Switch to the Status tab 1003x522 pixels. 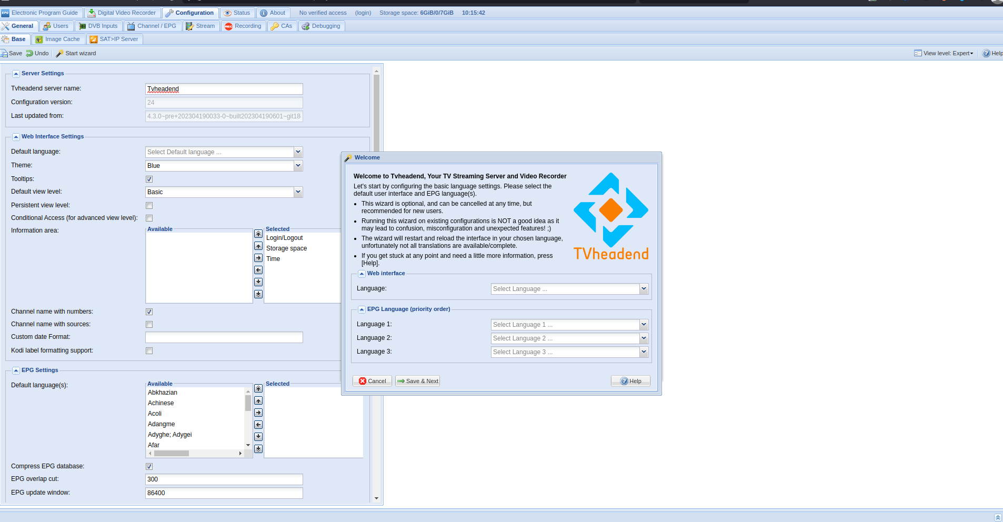(237, 13)
